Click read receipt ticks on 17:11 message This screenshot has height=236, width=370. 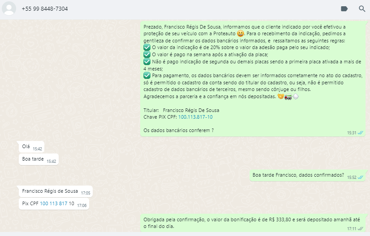click(x=361, y=228)
